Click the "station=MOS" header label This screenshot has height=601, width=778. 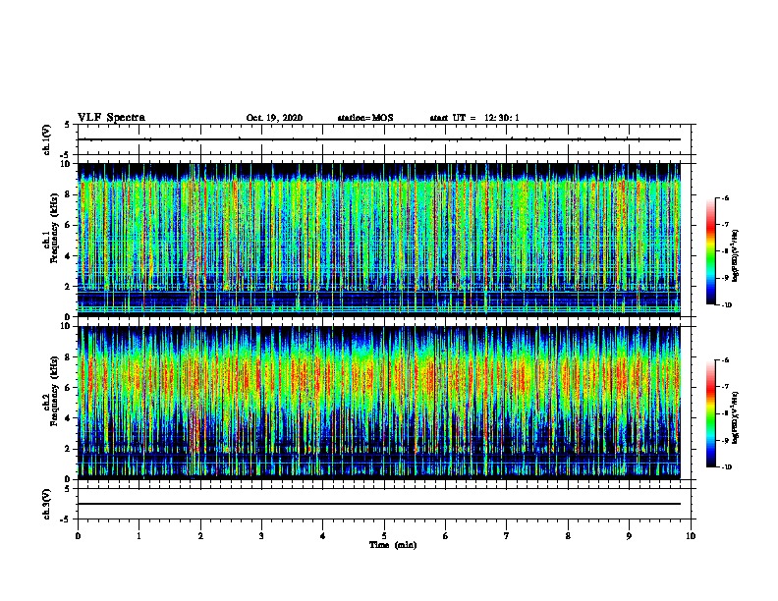click(365, 118)
